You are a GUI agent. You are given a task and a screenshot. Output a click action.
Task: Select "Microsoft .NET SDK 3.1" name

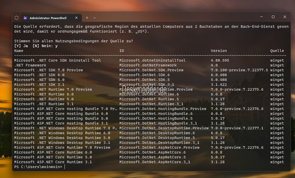pyautogui.click(x=39, y=85)
